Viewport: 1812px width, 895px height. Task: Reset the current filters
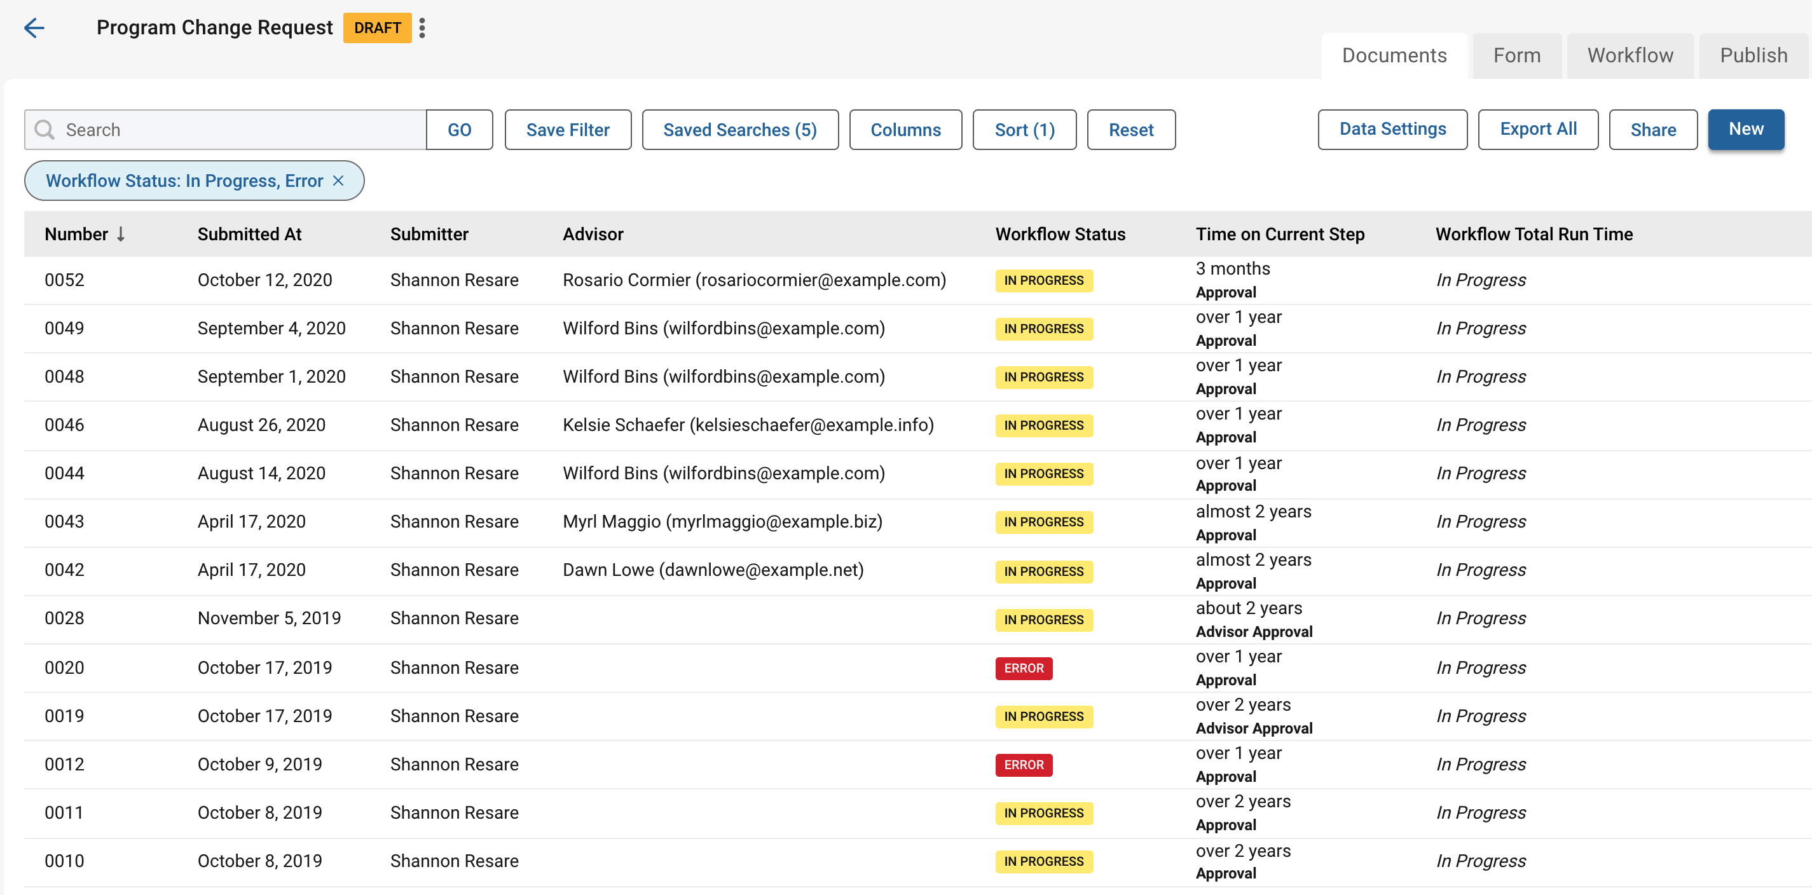[1131, 130]
